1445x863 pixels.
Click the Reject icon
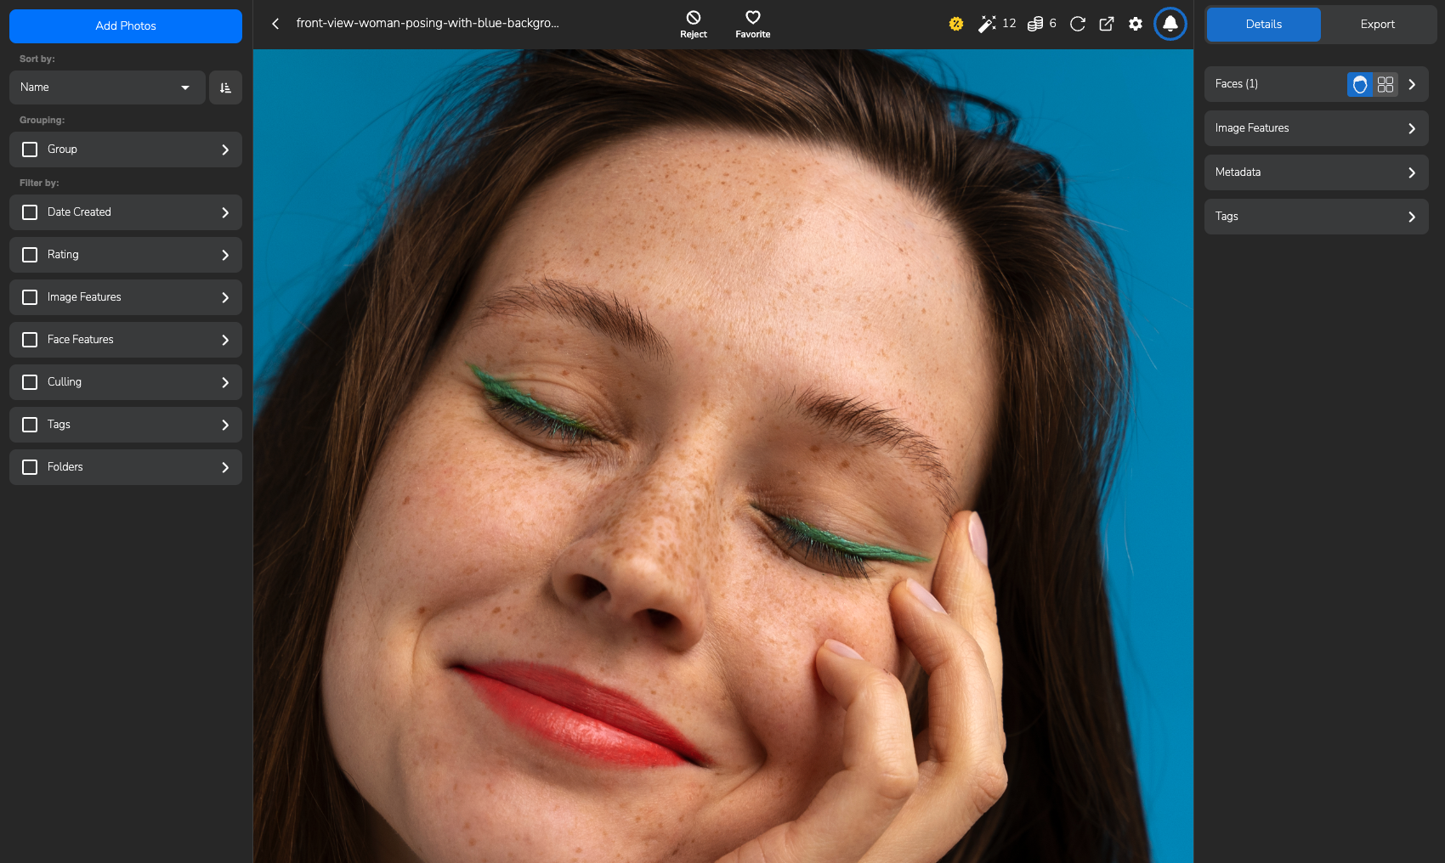693,18
